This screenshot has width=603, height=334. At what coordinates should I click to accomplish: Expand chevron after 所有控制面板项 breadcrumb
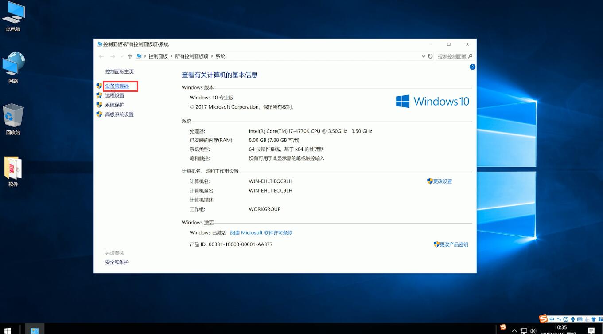click(x=212, y=56)
